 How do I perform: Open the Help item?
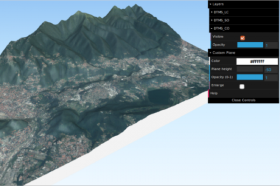click(x=214, y=93)
